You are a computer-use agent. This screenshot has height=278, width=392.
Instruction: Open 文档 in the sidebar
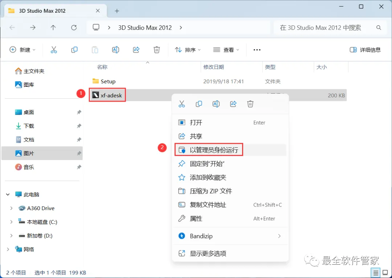[x=25, y=139]
